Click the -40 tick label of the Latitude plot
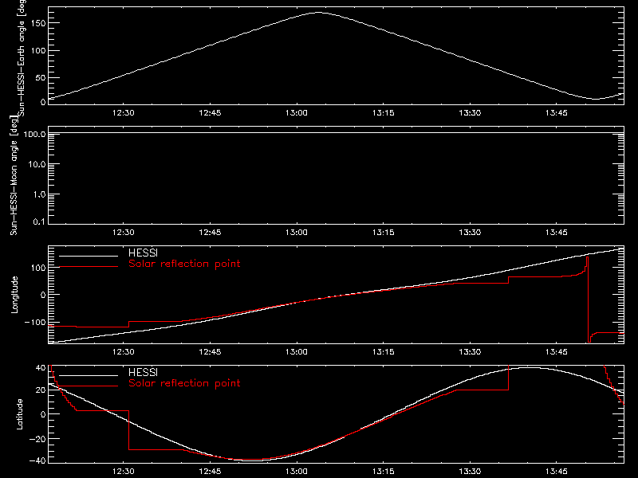638x478 pixels. (37, 461)
